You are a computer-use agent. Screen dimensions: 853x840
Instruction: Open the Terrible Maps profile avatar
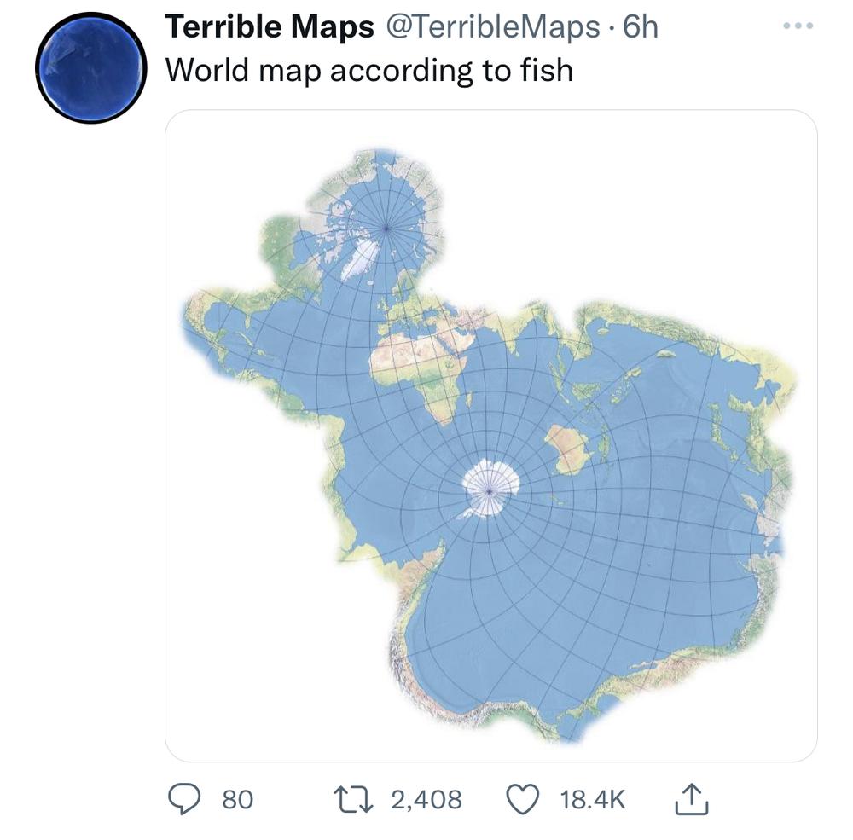point(91,68)
